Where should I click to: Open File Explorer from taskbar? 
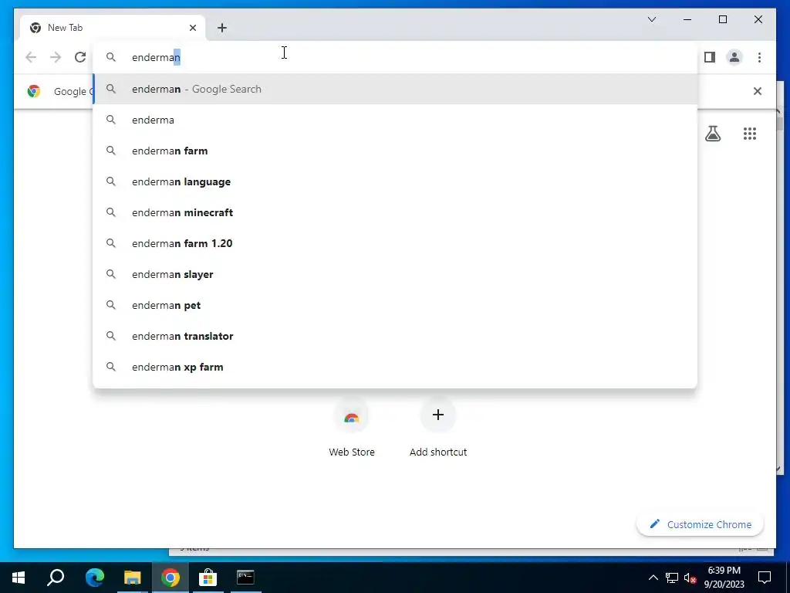point(133,578)
